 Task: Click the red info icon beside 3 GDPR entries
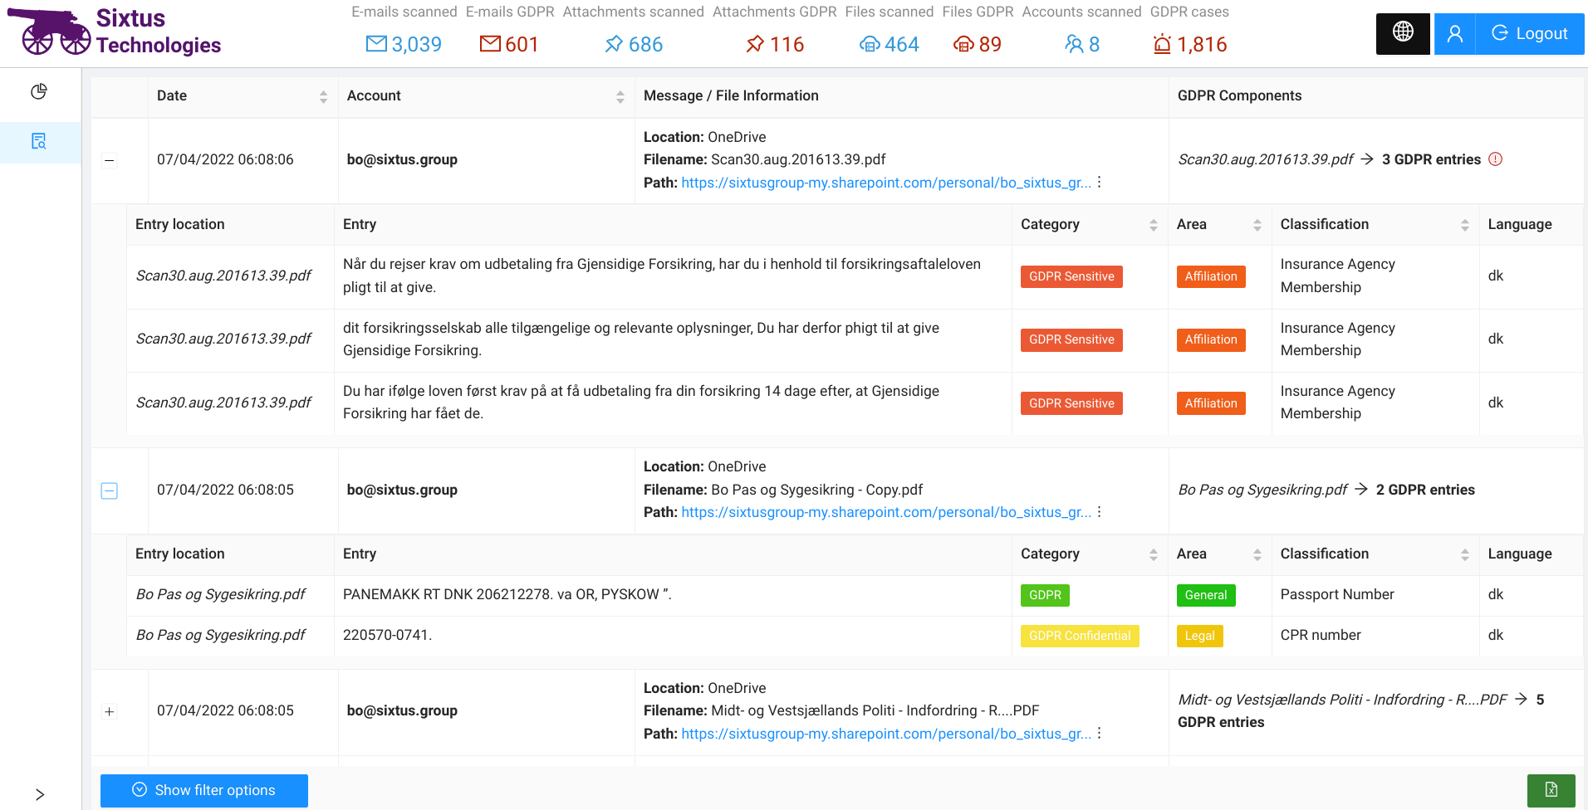point(1495,159)
